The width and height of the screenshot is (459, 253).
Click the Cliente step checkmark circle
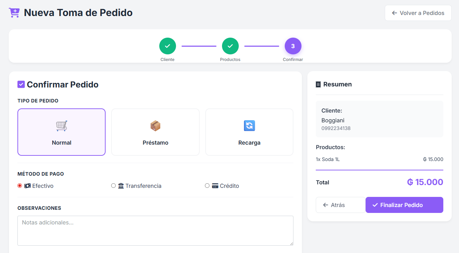[x=168, y=46]
